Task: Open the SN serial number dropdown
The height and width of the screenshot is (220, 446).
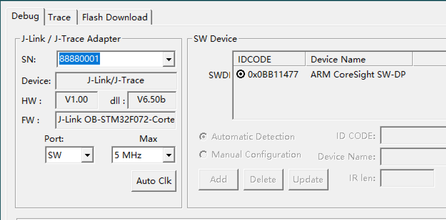Action: pos(169,59)
